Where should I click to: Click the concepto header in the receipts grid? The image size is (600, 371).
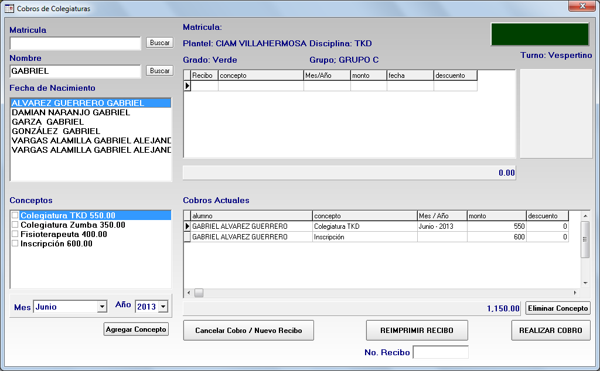261,75
